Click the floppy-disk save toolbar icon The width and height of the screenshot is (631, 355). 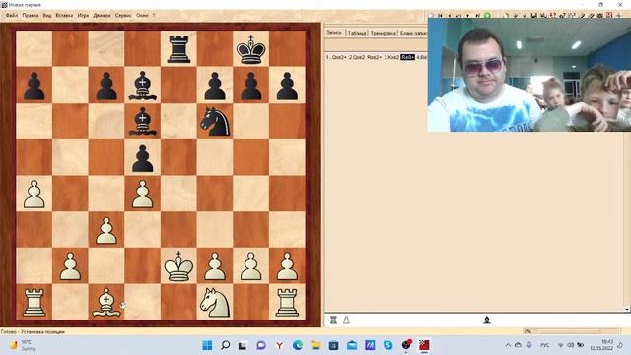point(534,16)
